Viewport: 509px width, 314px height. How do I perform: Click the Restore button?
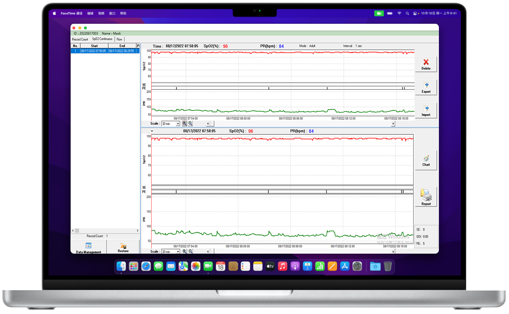[123, 248]
